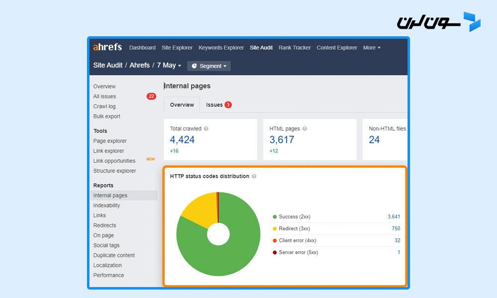
Task: Open help icon next to Total crawled
Action: (206, 129)
